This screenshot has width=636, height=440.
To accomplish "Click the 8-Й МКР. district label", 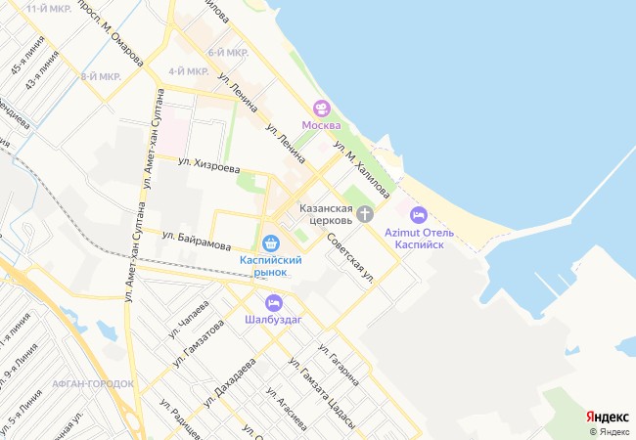I will click(101, 76).
